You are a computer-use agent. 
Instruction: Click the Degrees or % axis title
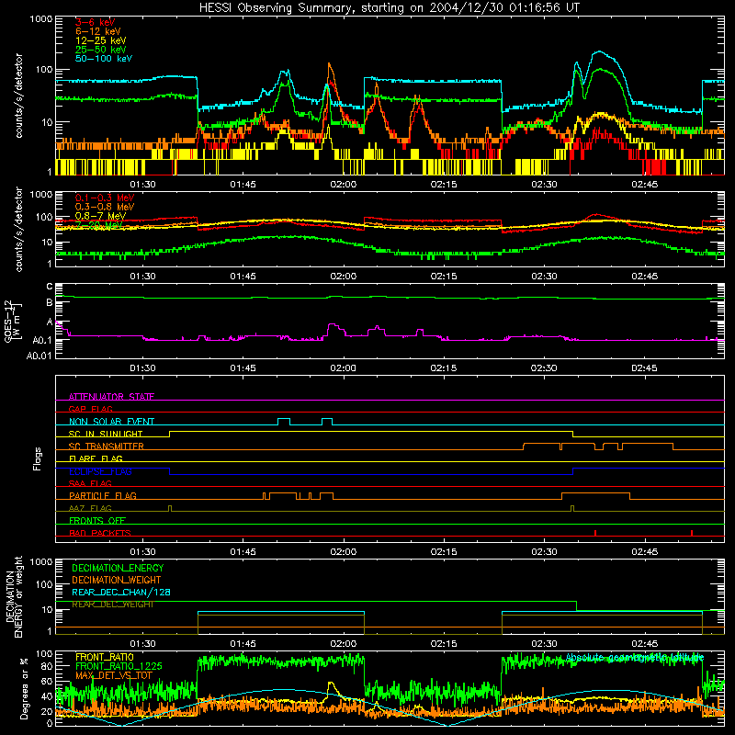(24, 688)
